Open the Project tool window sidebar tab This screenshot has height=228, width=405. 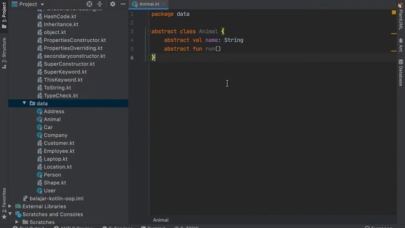(x=4, y=15)
